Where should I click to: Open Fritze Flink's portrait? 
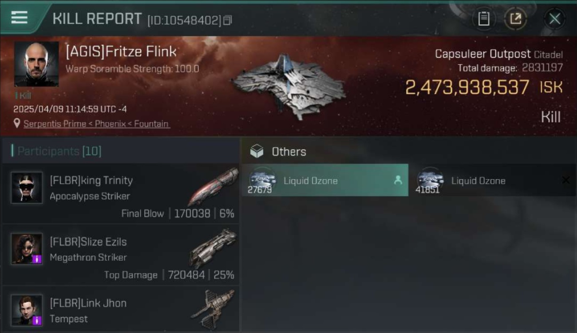[x=36, y=64]
